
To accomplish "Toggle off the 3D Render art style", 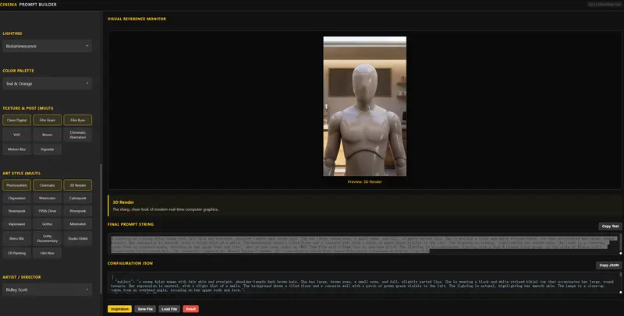I will coord(78,185).
